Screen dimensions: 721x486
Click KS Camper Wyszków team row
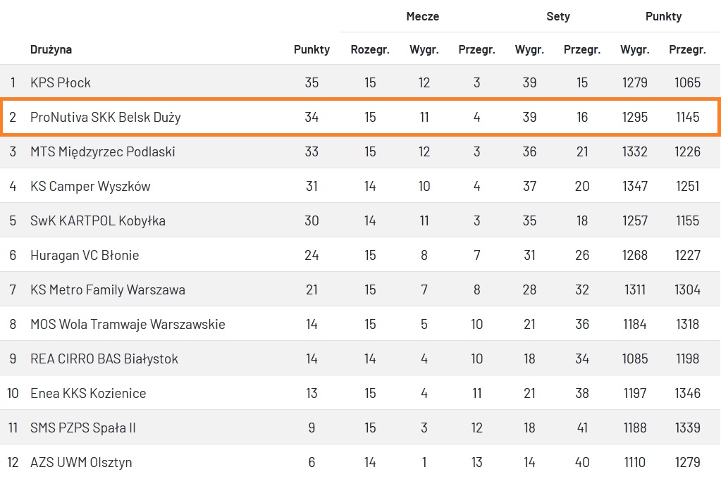pos(90,186)
